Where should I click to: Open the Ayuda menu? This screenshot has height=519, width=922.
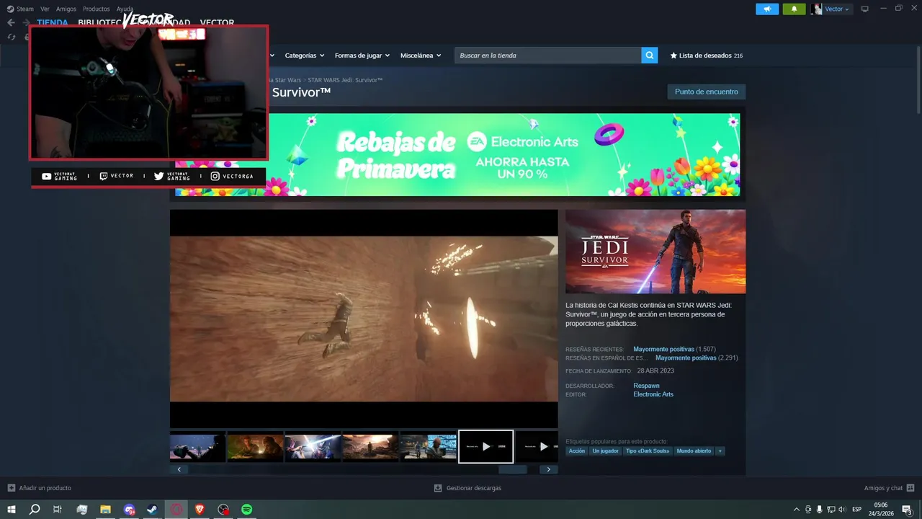pyautogui.click(x=125, y=9)
